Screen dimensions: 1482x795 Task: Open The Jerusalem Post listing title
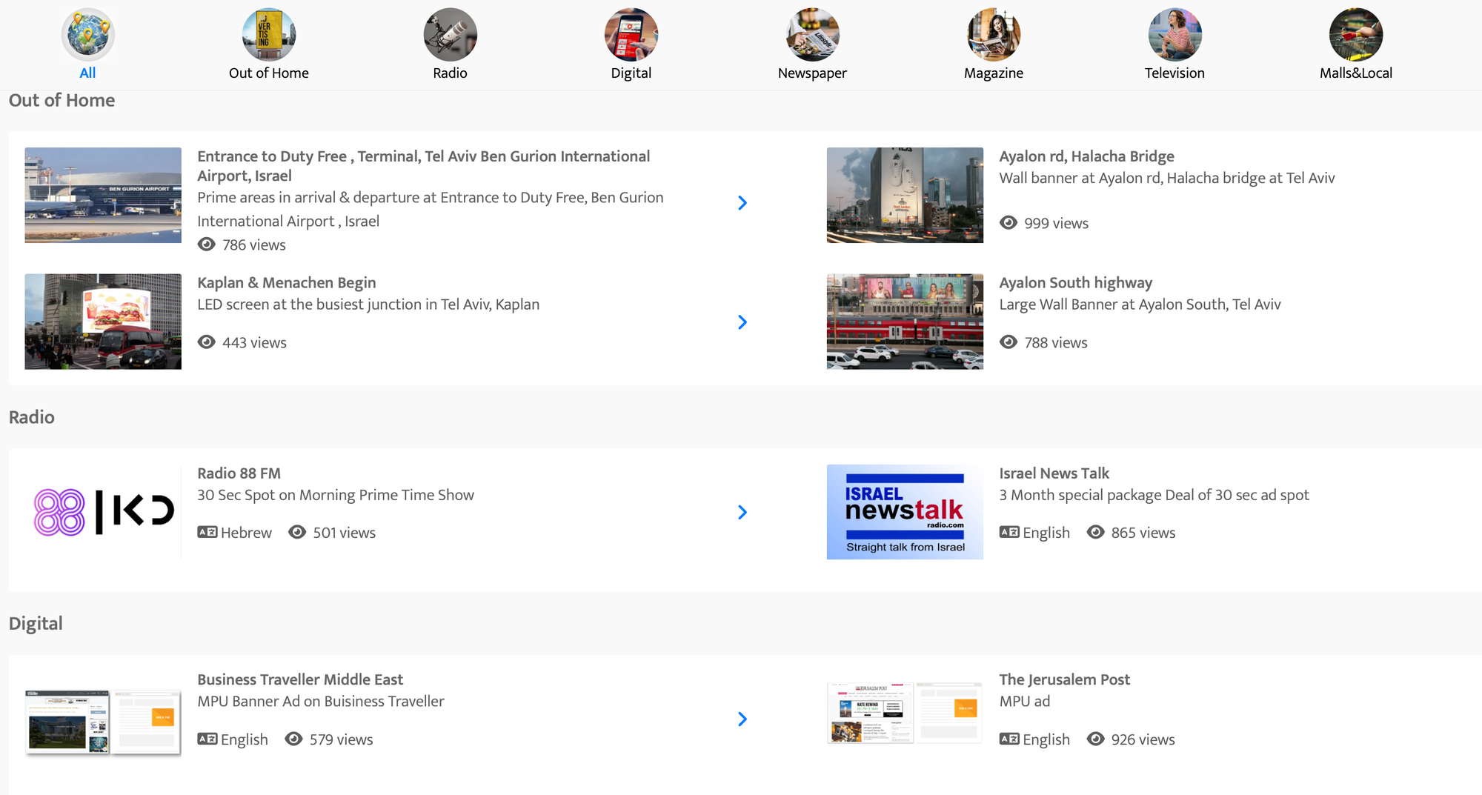pyautogui.click(x=1064, y=679)
